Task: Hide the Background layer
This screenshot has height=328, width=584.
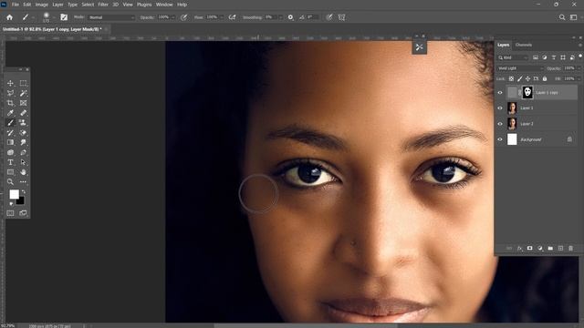Action: click(x=500, y=139)
